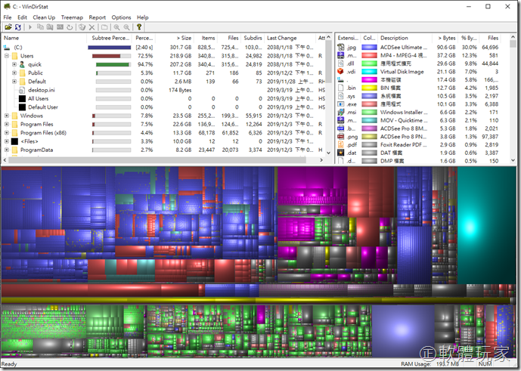Collapse the Users folder tree node
521x371 pixels.
[x=7, y=56]
